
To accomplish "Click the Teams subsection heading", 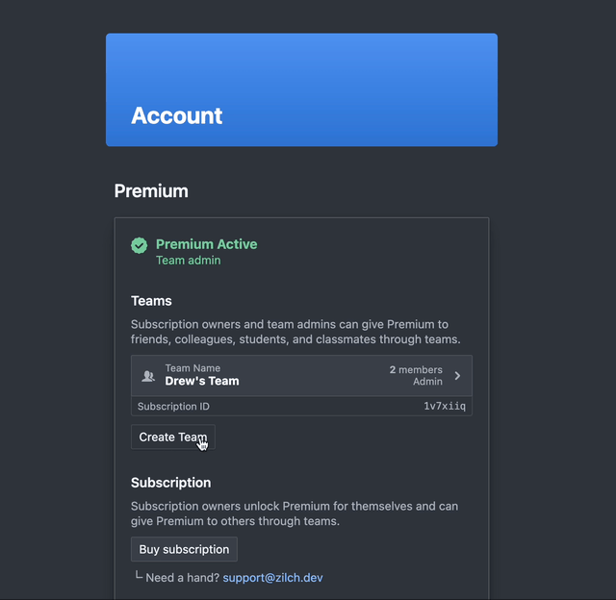I will tap(151, 301).
